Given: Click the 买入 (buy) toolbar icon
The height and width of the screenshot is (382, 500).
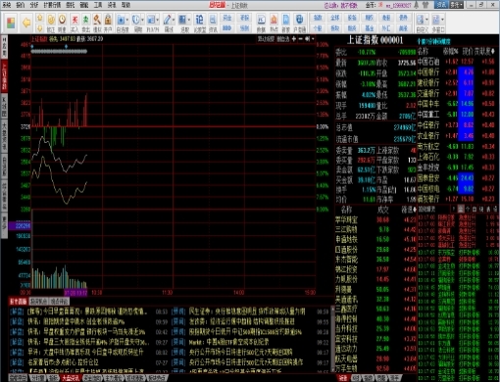Looking at the screenshot, I should tap(75, 24).
